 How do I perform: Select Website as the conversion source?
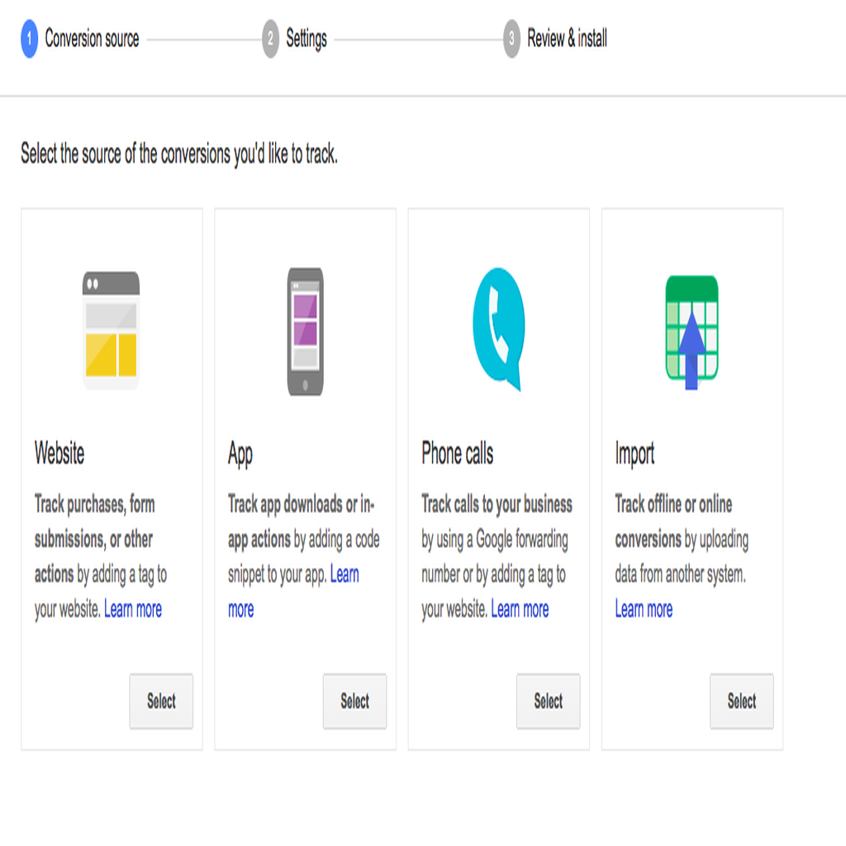click(x=161, y=701)
